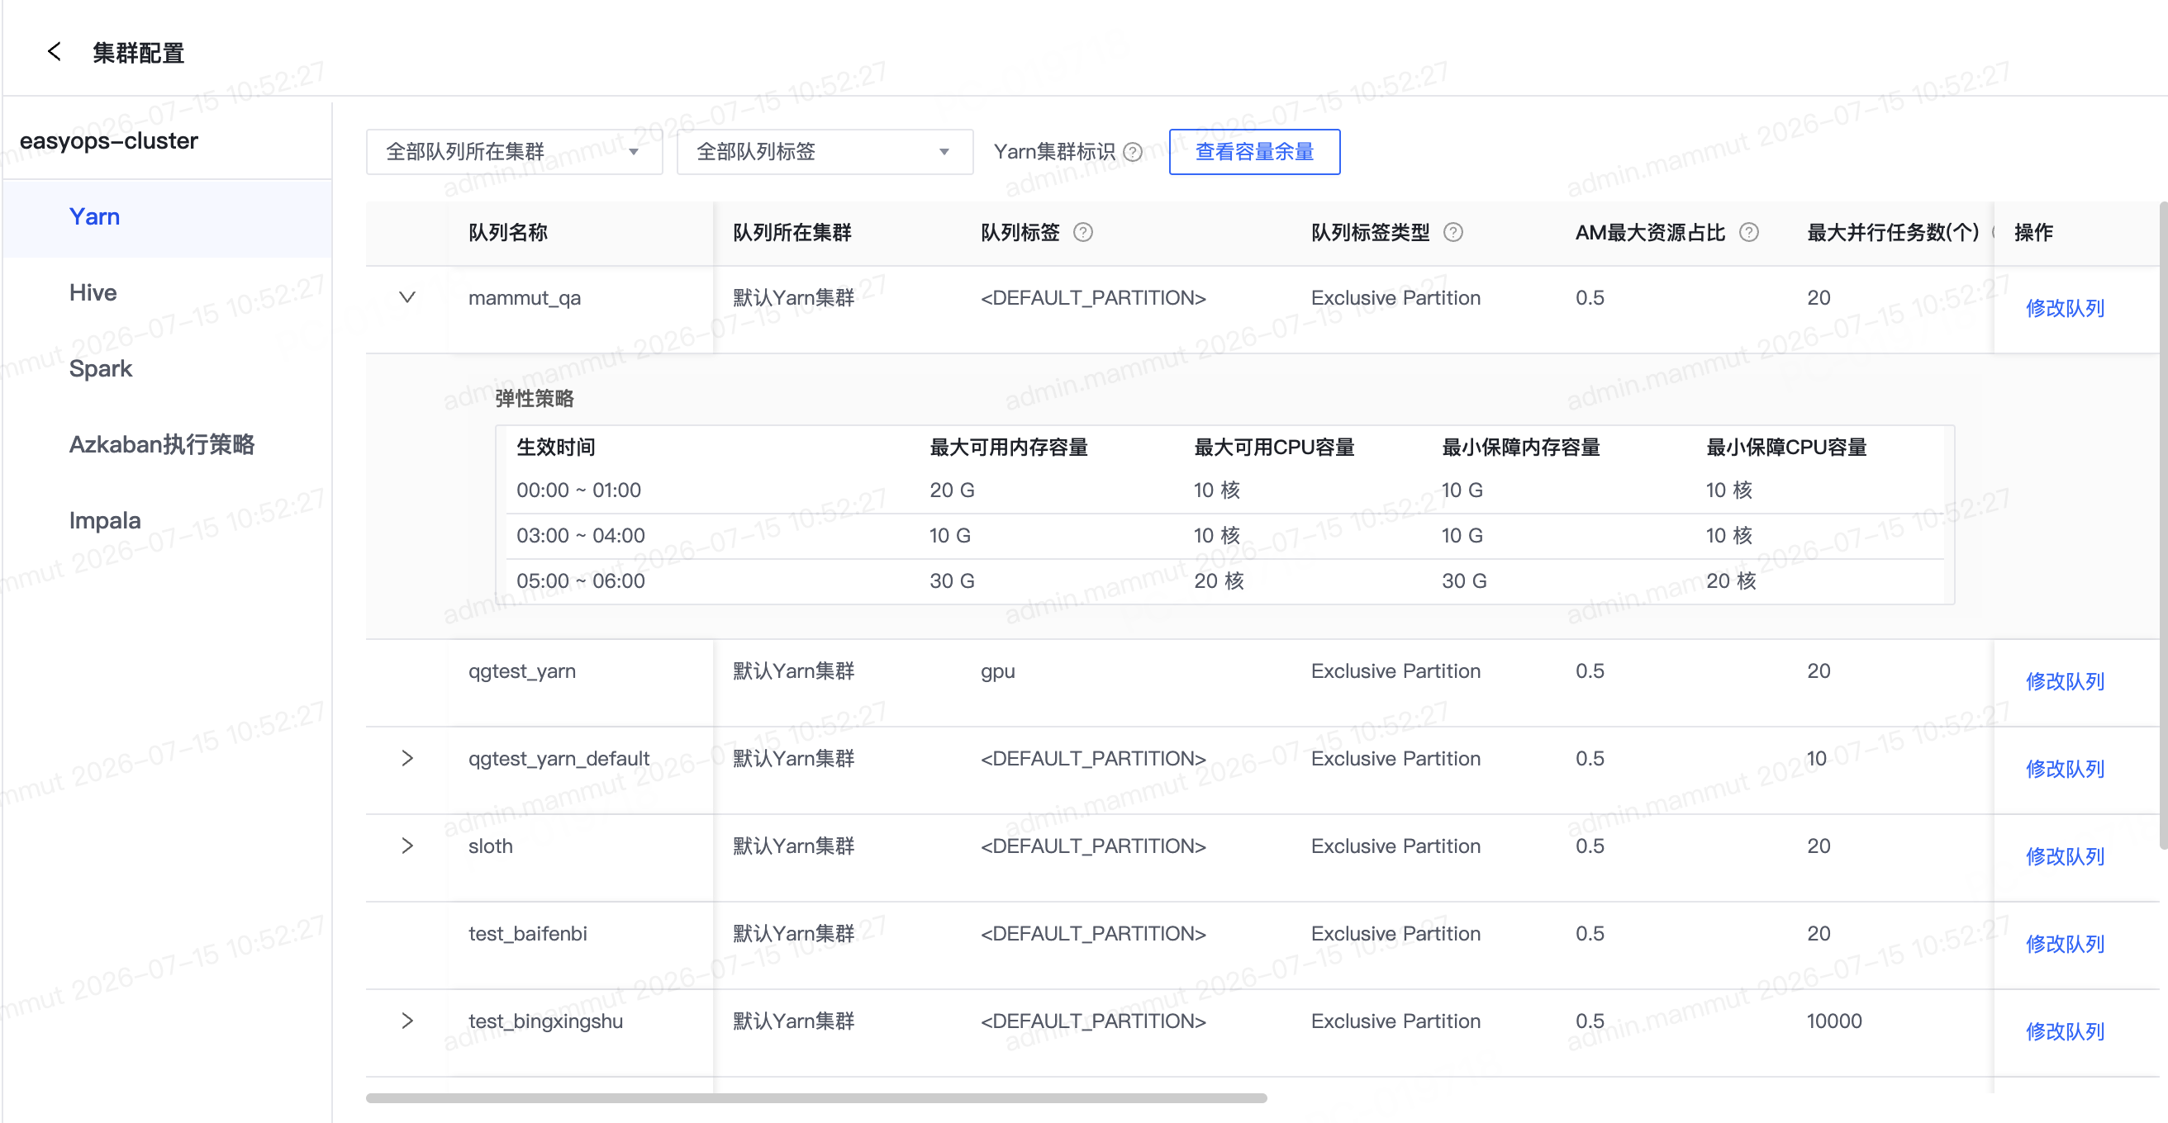Click 修改队列 for the mammut_qa queue
The width and height of the screenshot is (2168, 1123).
click(2065, 308)
